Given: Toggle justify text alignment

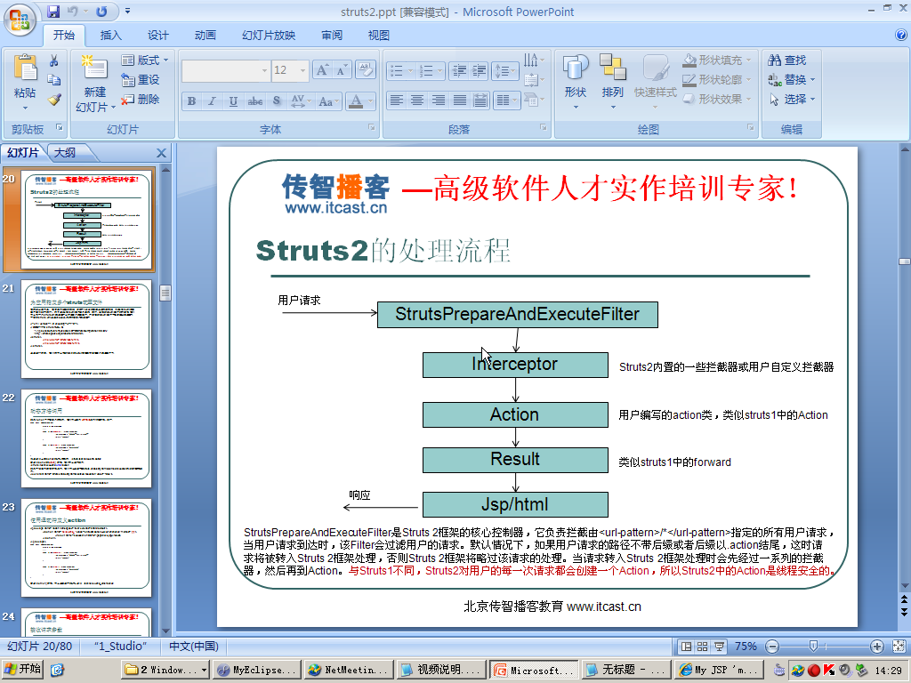Looking at the screenshot, I should (460, 100).
